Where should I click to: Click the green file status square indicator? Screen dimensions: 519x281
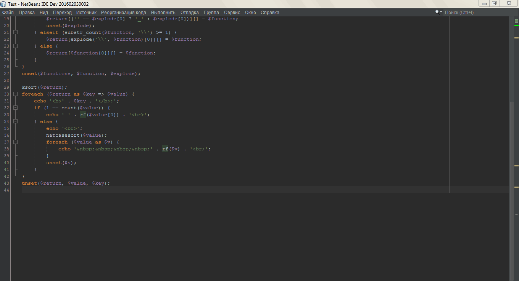coord(516,20)
